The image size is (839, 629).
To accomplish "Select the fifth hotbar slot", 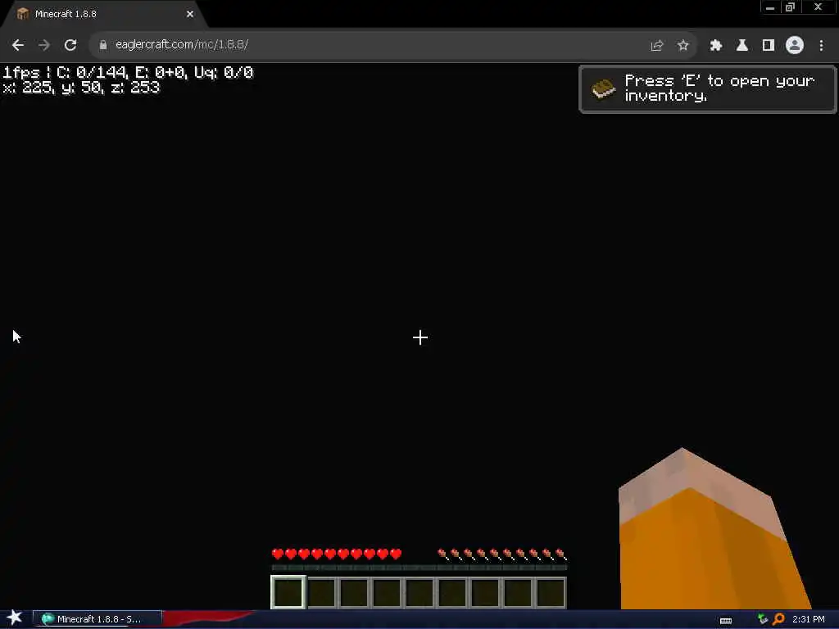I will click(x=419, y=592).
